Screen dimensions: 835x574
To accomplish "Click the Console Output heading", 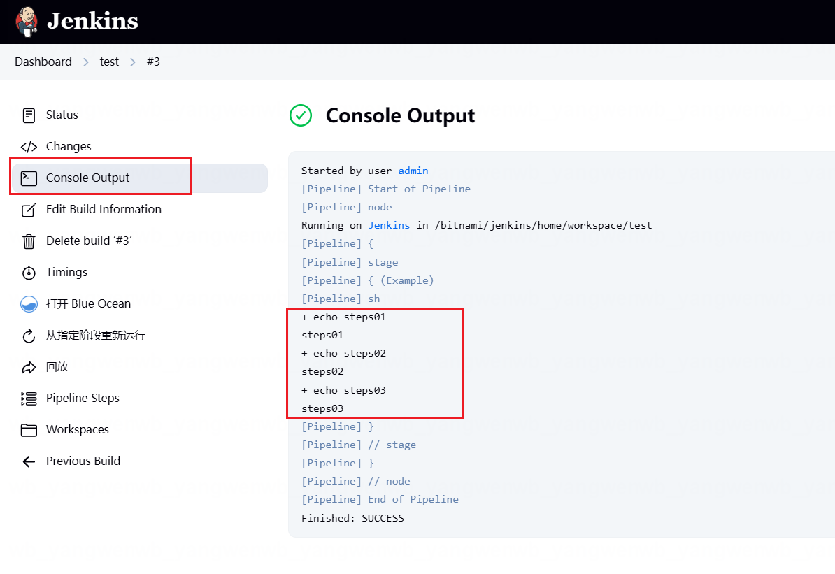I will pyautogui.click(x=401, y=115).
